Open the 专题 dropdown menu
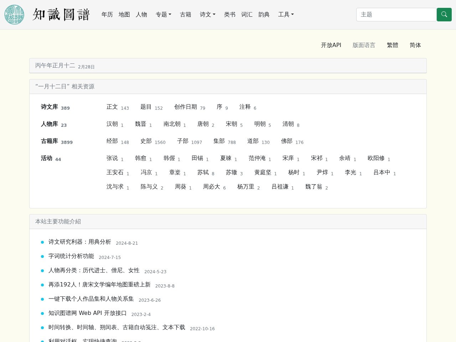Image resolution: width=456 pixels, height=342 pixels. click(x=163, y=15)
